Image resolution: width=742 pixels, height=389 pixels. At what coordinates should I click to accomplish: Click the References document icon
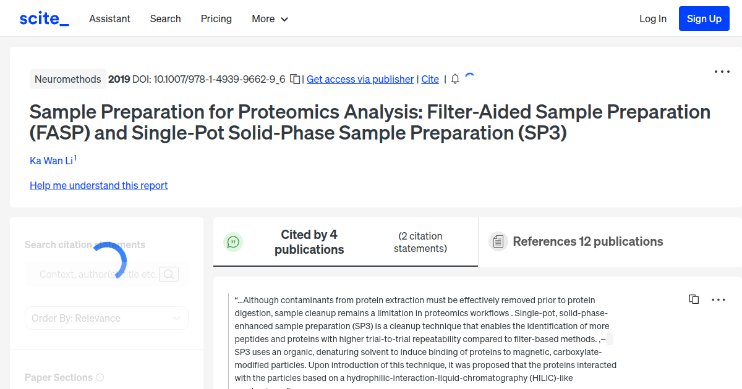[498, 241]
